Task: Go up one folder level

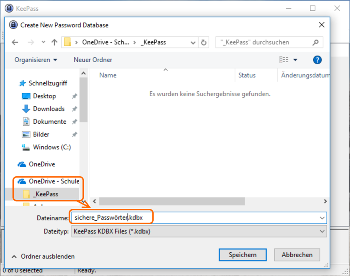Action: click(x=54, y=42)
